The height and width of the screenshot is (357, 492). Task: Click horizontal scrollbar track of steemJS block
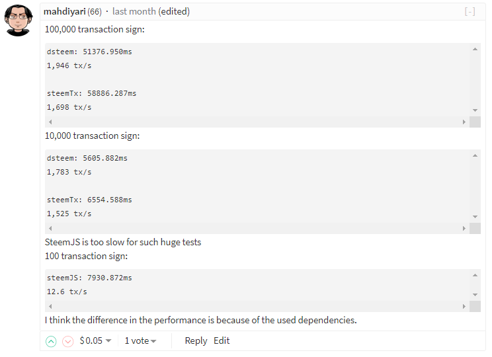click(257, 307)
